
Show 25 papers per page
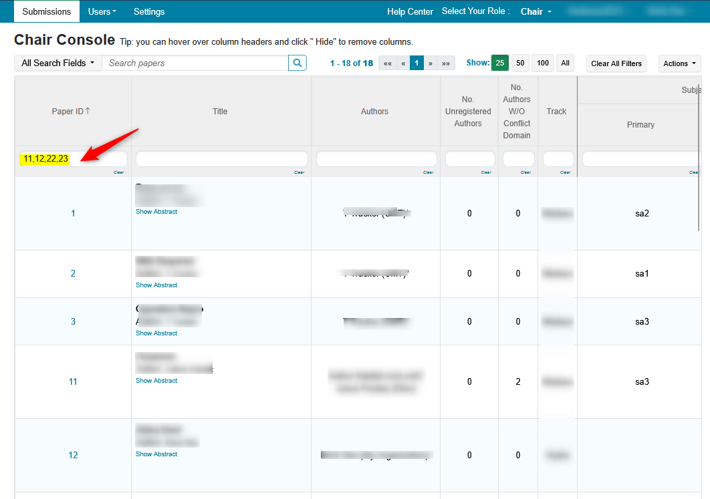500,63
